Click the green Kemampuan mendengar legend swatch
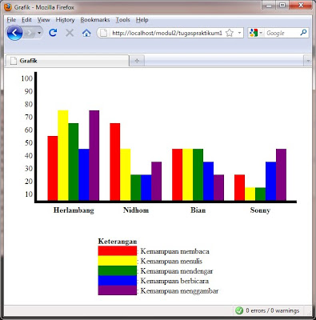This screenshot has width=316, height=320. coord(118,270)
